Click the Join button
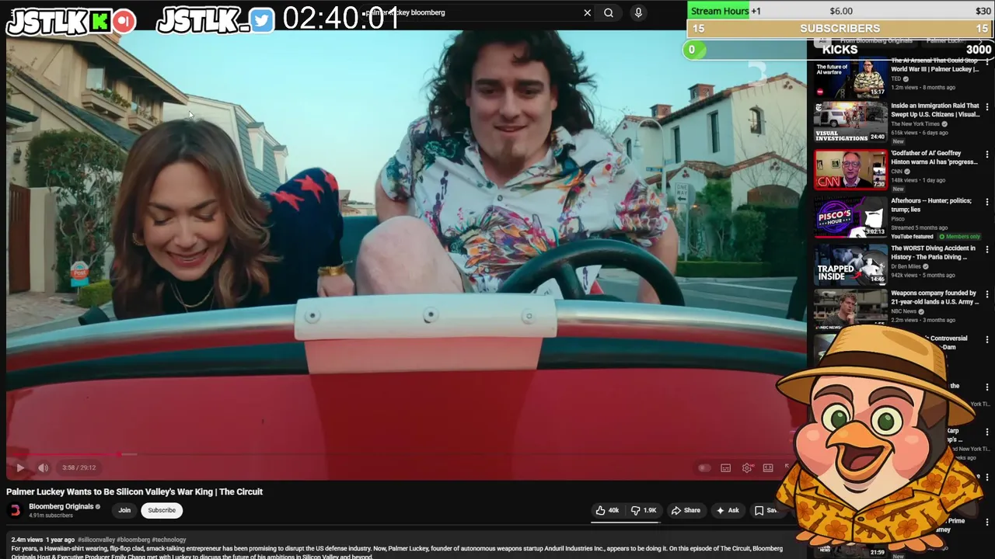Screen dimensions: 995x559 124,510
